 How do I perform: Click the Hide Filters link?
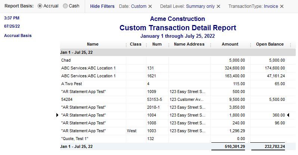pyautogui.click(x=102, y=6)
